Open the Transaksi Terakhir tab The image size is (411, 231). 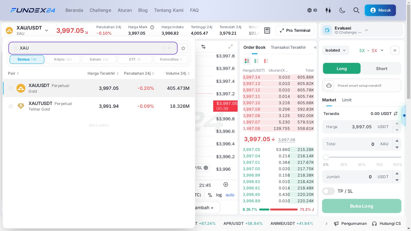click(x=288, y=47)
